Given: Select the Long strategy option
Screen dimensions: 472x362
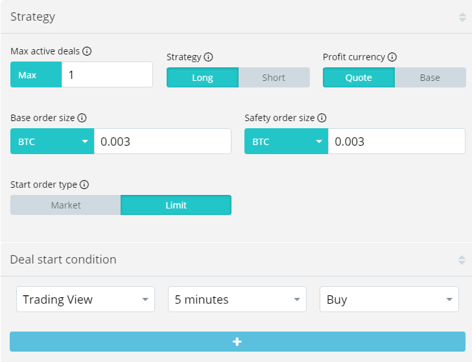Looking at the screenshot, I should point(202,78).
